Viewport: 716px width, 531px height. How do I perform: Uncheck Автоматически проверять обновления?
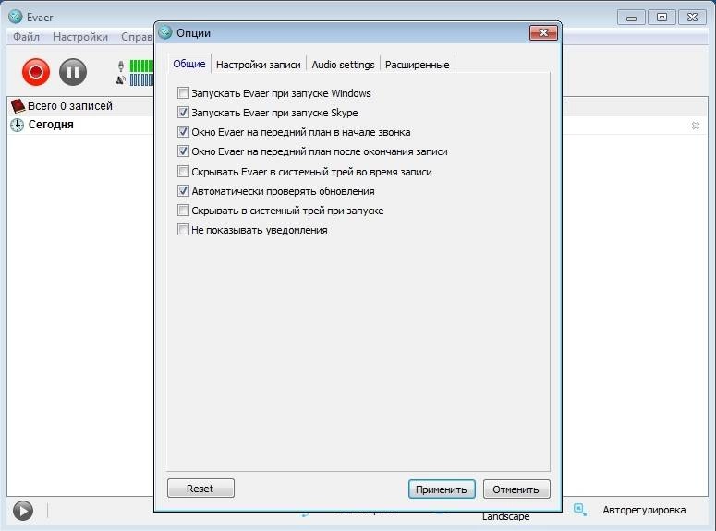(183, 191)
